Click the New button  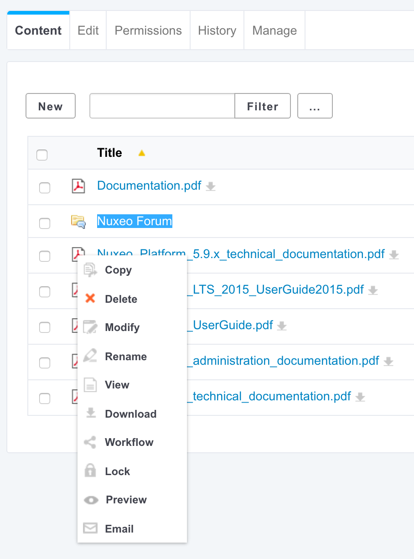coord(51,106)
